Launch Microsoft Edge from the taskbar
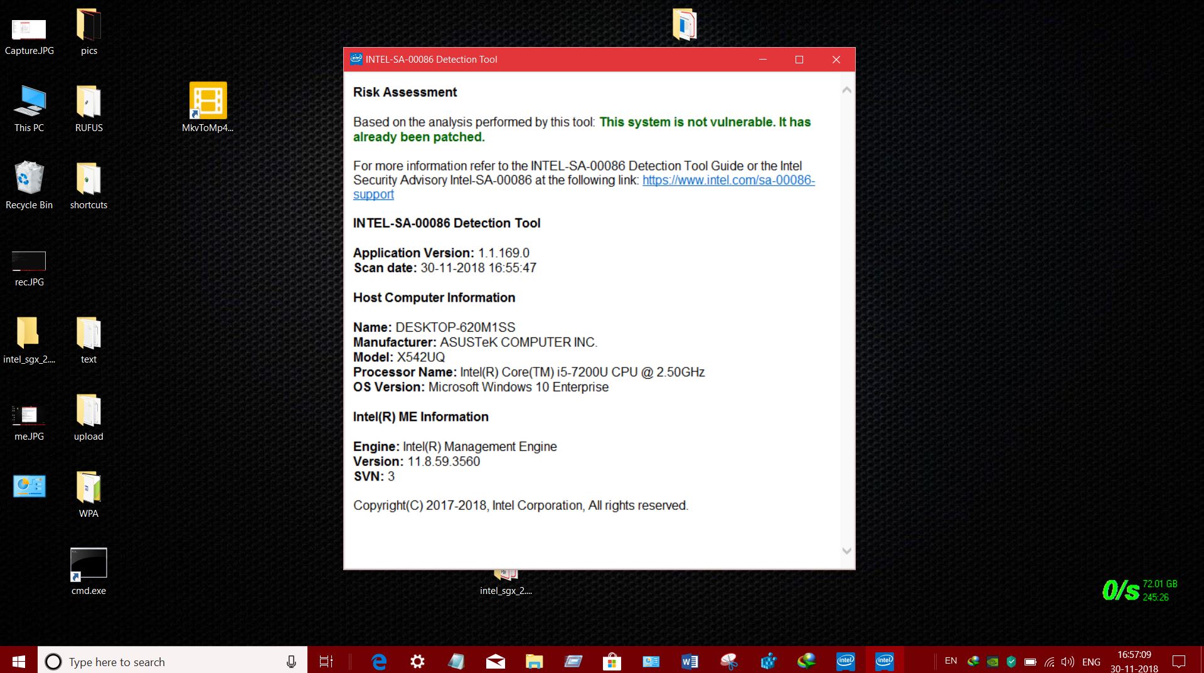1204x673 pixels. coord(379,661)
